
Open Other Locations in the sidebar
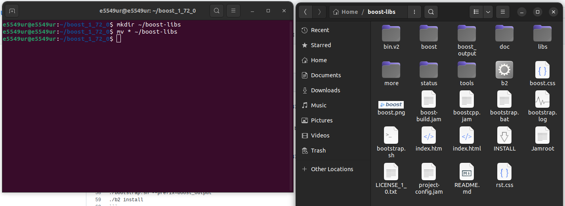coord(333,169)
